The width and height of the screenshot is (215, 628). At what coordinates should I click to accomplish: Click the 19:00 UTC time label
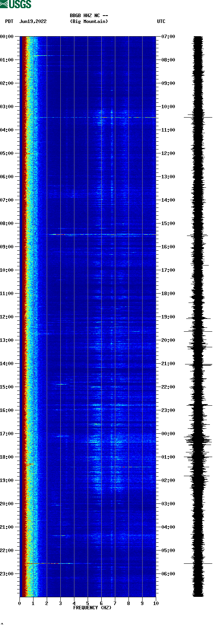pos(168,317)
